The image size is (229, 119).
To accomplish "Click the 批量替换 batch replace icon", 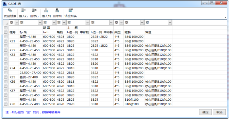I will pos(10,10).
